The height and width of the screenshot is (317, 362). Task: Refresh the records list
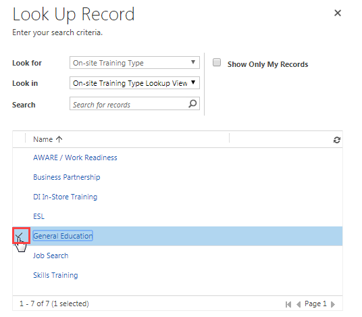click(336, 140)
